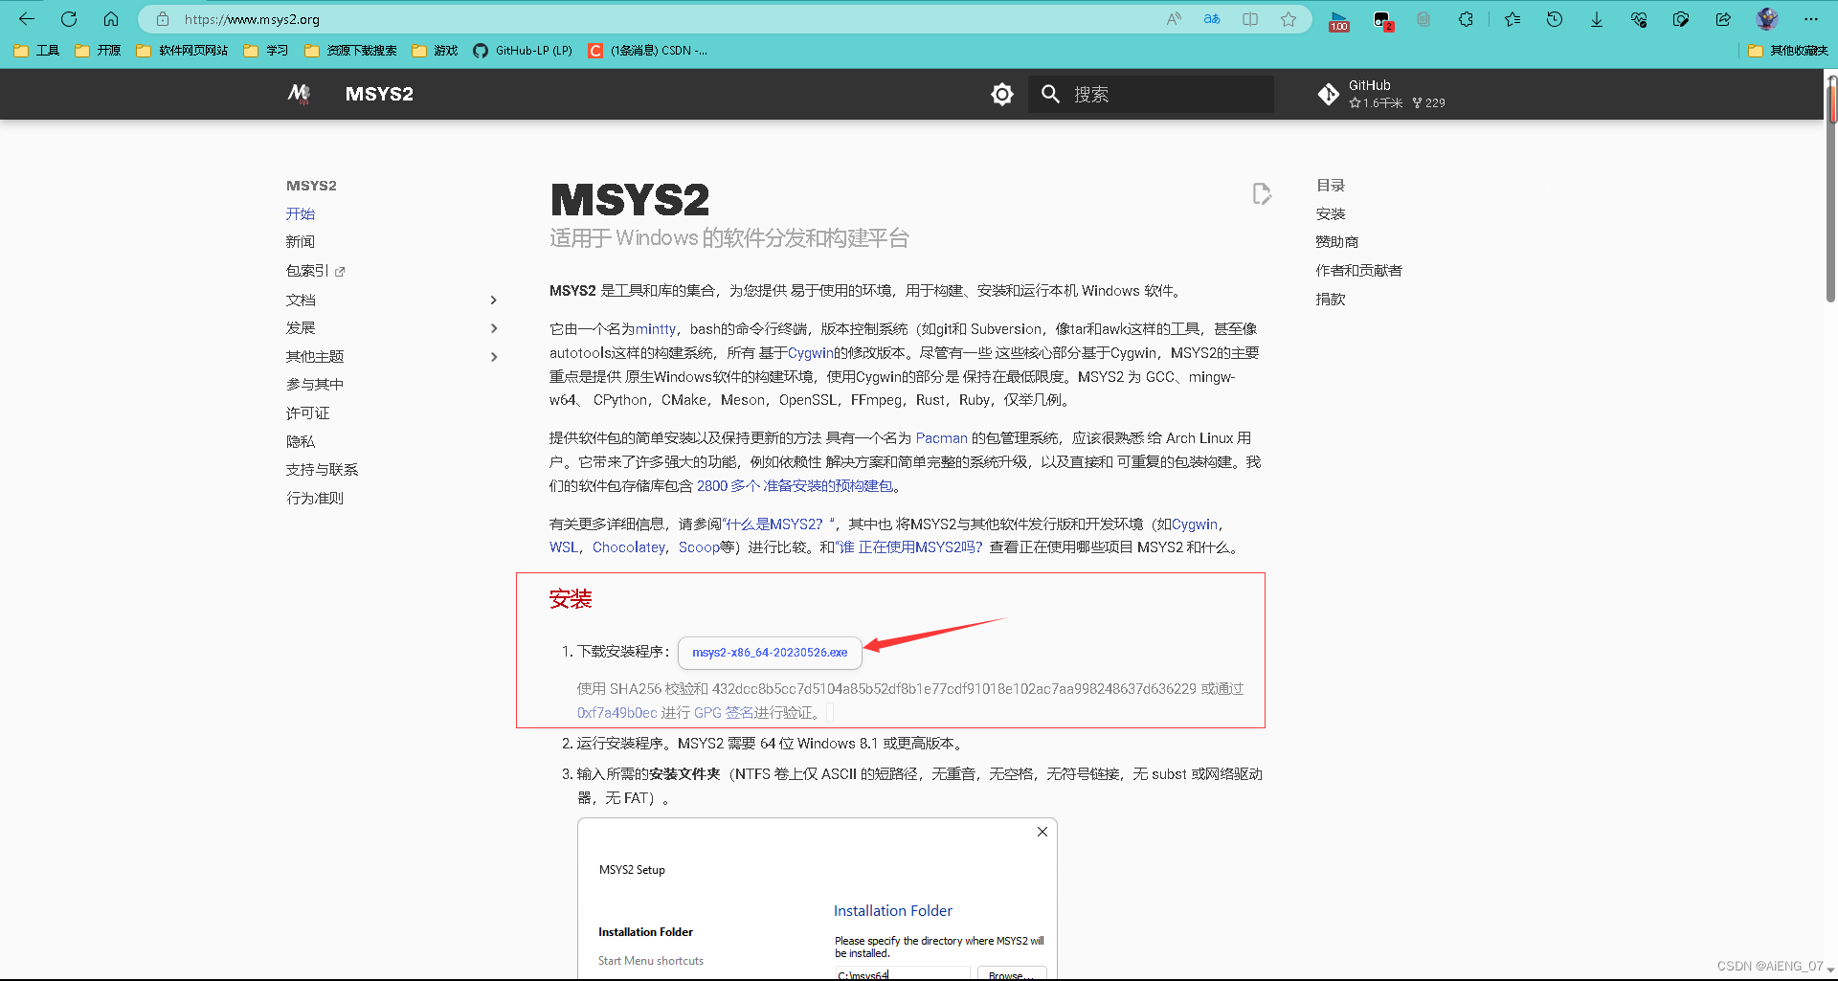The image size is (1838, 981).
Task: Go back to the previous page
Action: tap(27, 19)
